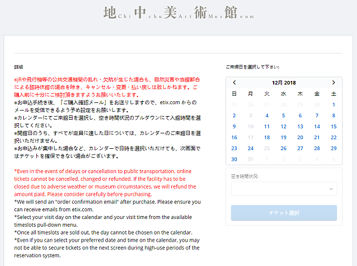Screen dimensions: 357x266
Task: Click the 木 Thursday column header
Action: tap(300, 93)
